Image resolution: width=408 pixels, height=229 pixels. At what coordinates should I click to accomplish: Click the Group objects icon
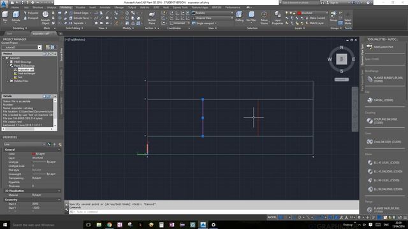333,16
